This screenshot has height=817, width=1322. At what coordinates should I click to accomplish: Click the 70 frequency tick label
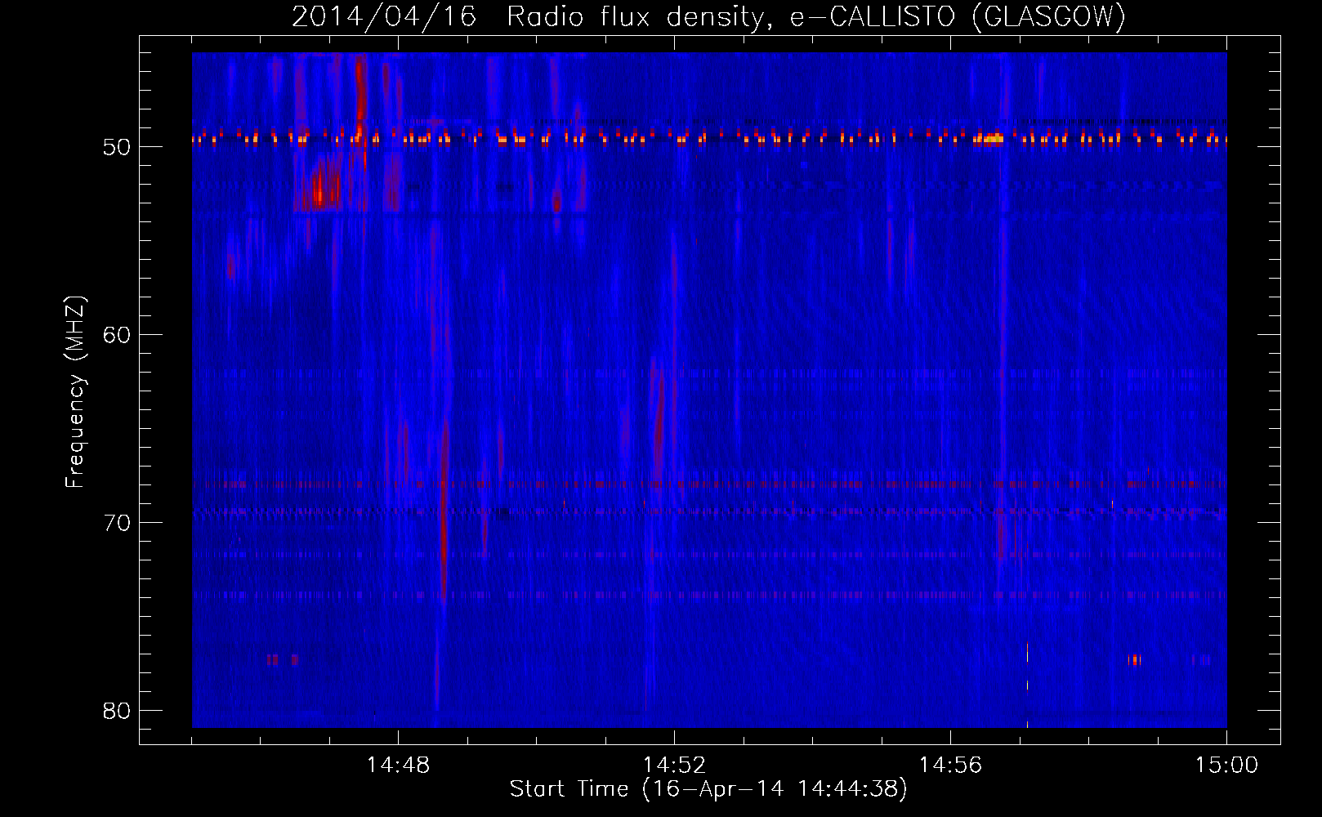click(118, 523)
